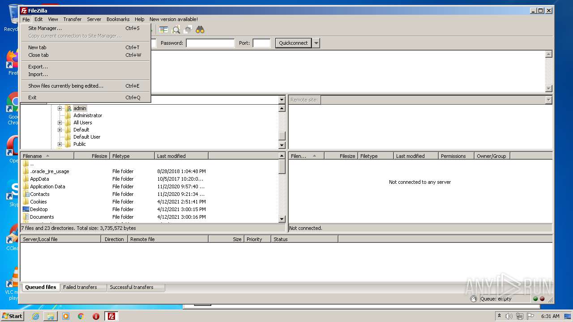Expand the All Users tree node

click(x=60, y=123)
